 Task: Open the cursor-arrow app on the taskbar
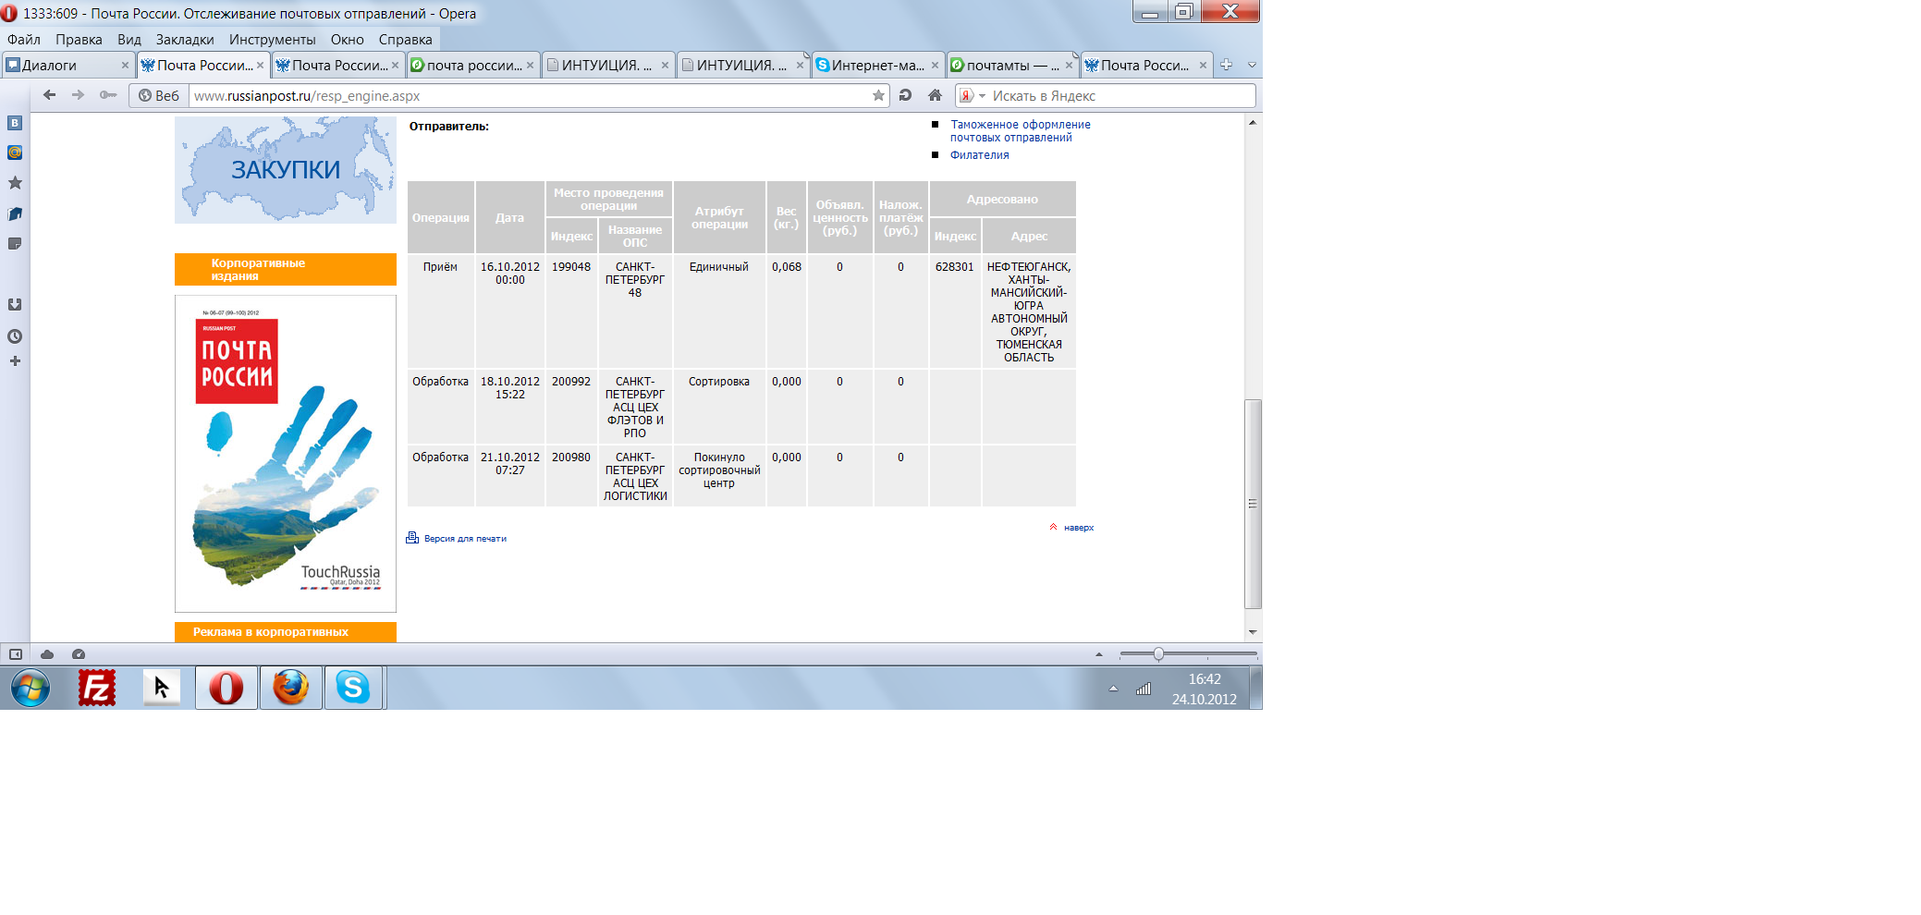[162, 688]
